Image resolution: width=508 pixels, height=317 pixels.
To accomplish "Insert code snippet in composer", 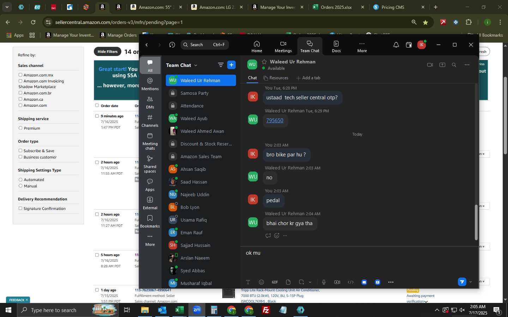I will click(x=351, y=282).
